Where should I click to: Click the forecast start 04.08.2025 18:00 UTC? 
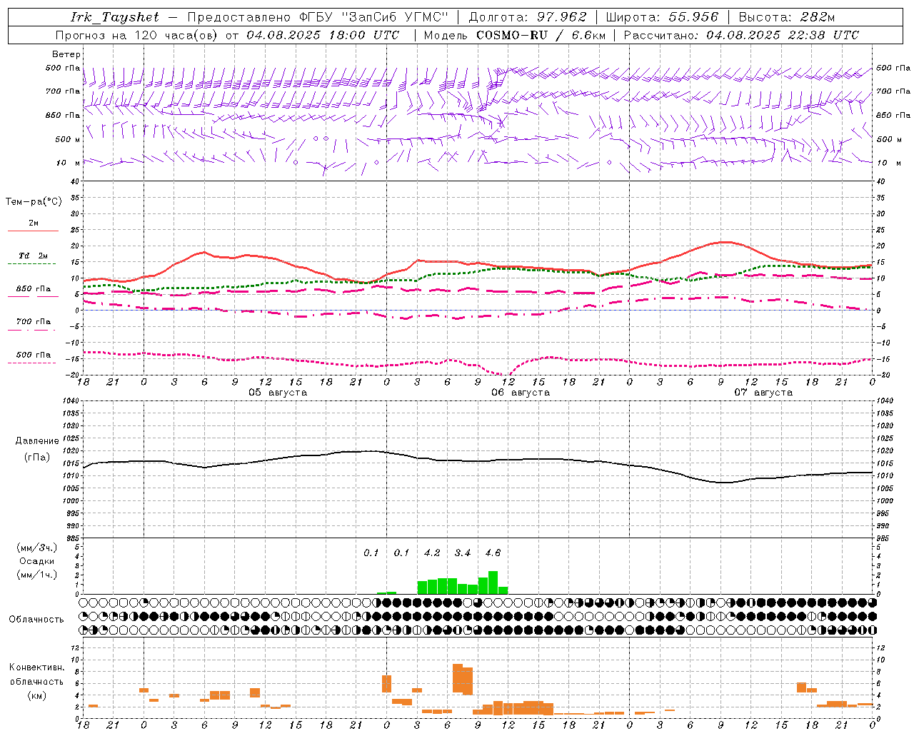click(x=323, y=35)
